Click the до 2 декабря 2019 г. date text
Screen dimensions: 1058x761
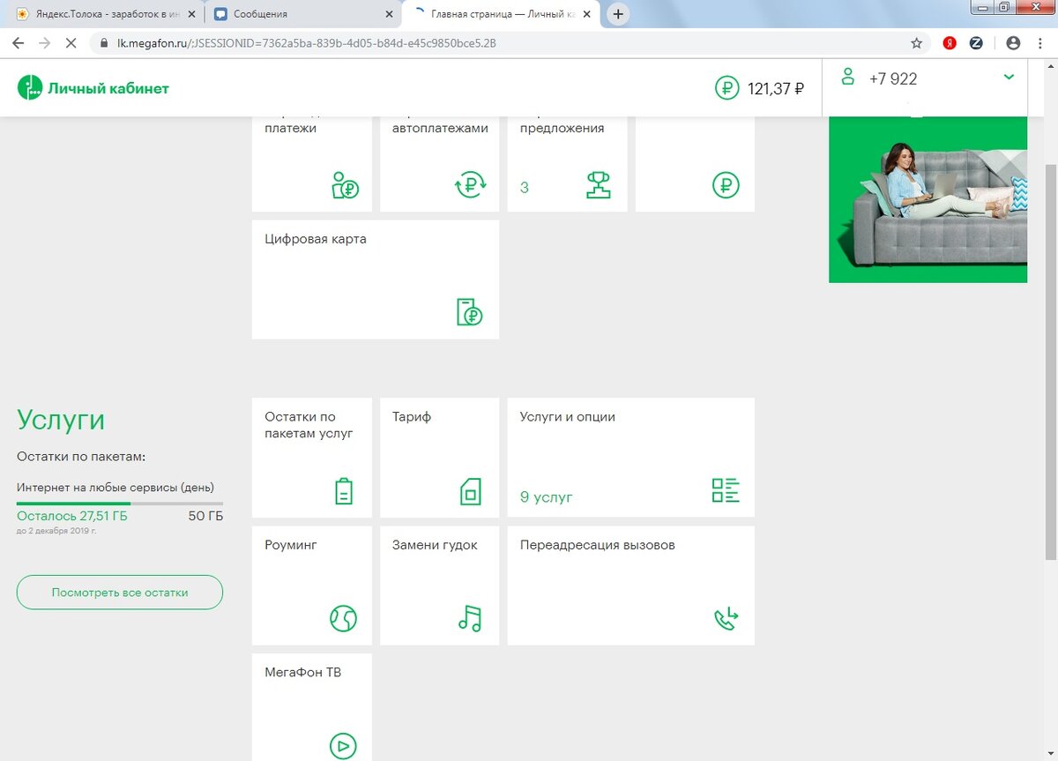[56, 531]
